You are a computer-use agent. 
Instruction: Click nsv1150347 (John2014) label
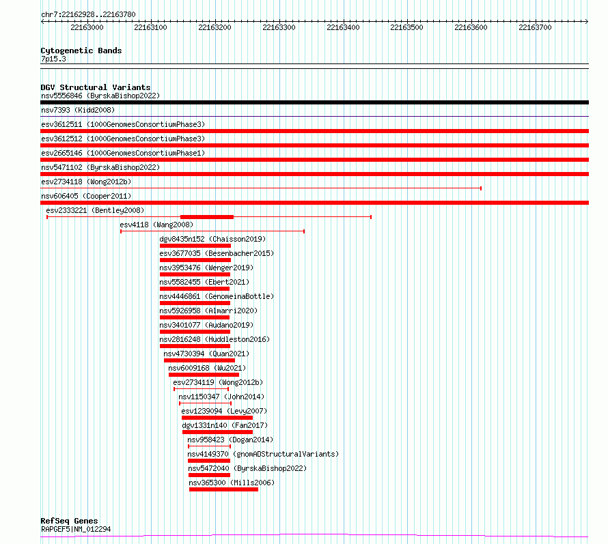tap(221, 397)
